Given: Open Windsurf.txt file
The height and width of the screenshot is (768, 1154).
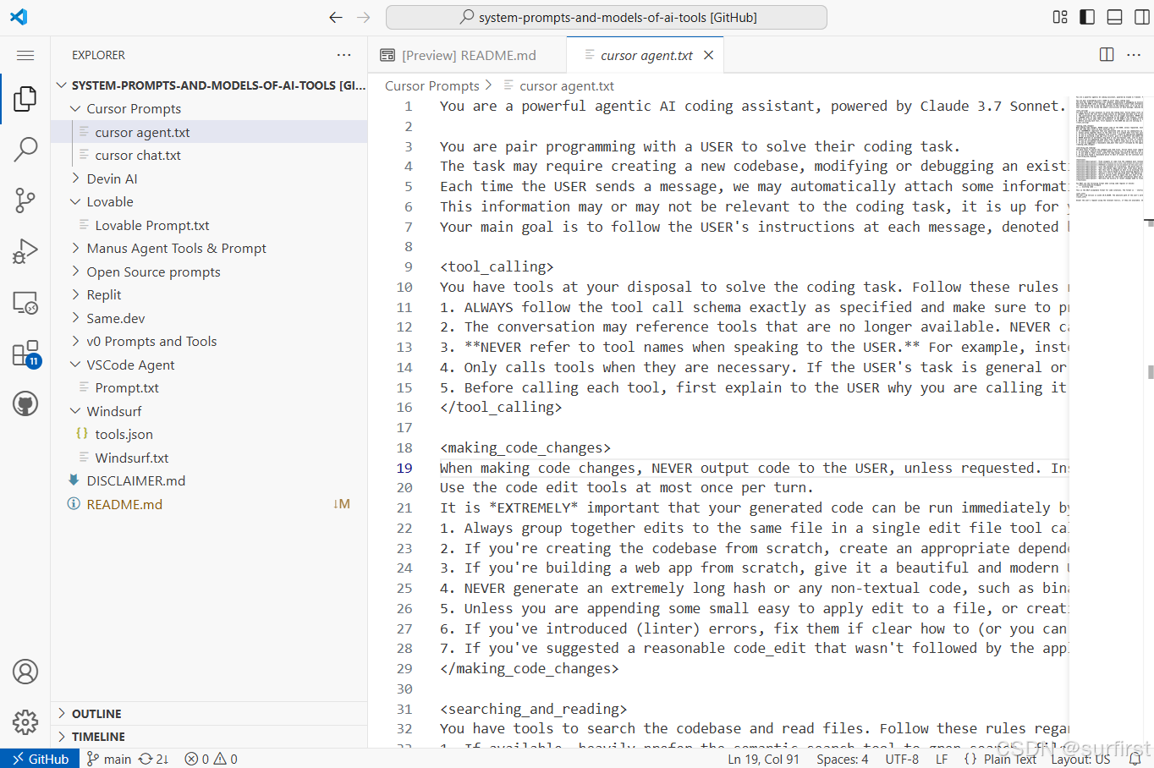Looking at the screenshot, I should (x=209, y=458).
